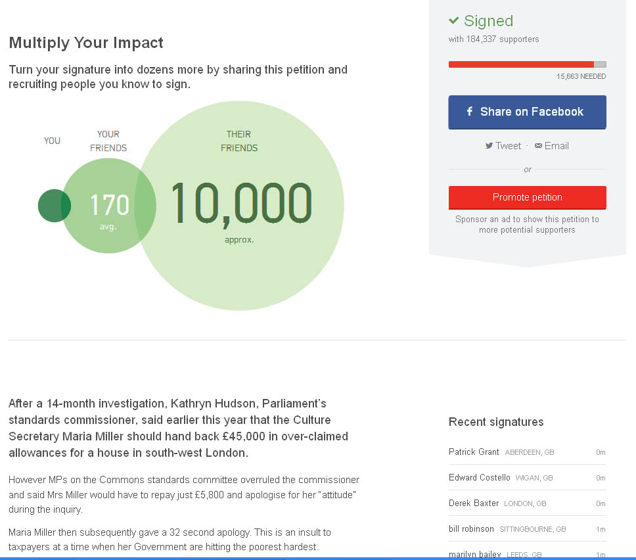
Task: Click the Windows taskbar at the bottom
Action: pyautogui.click(x=318, y=558)
